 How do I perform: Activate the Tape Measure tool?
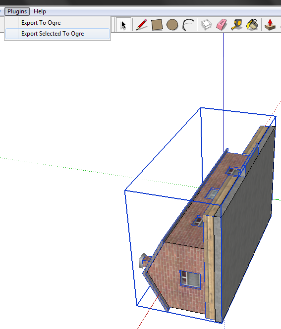point(237,25)
